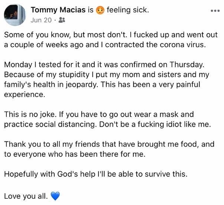Click the "Hopefully with God's help" sentence
The width and height of the screenshot is (224, 205).
[96, 174]
